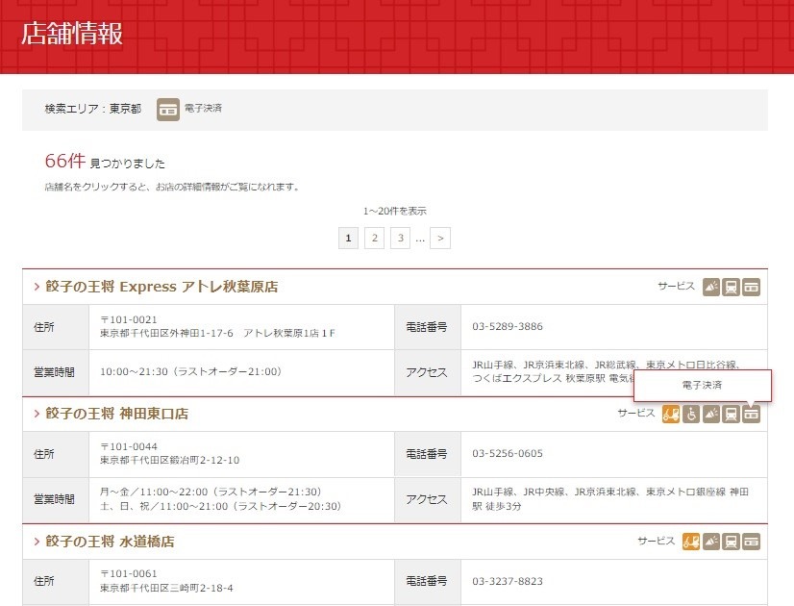Click phone number 03-5256-0605
Viewport: 794px width, 606px height.
tap(508, 453)
